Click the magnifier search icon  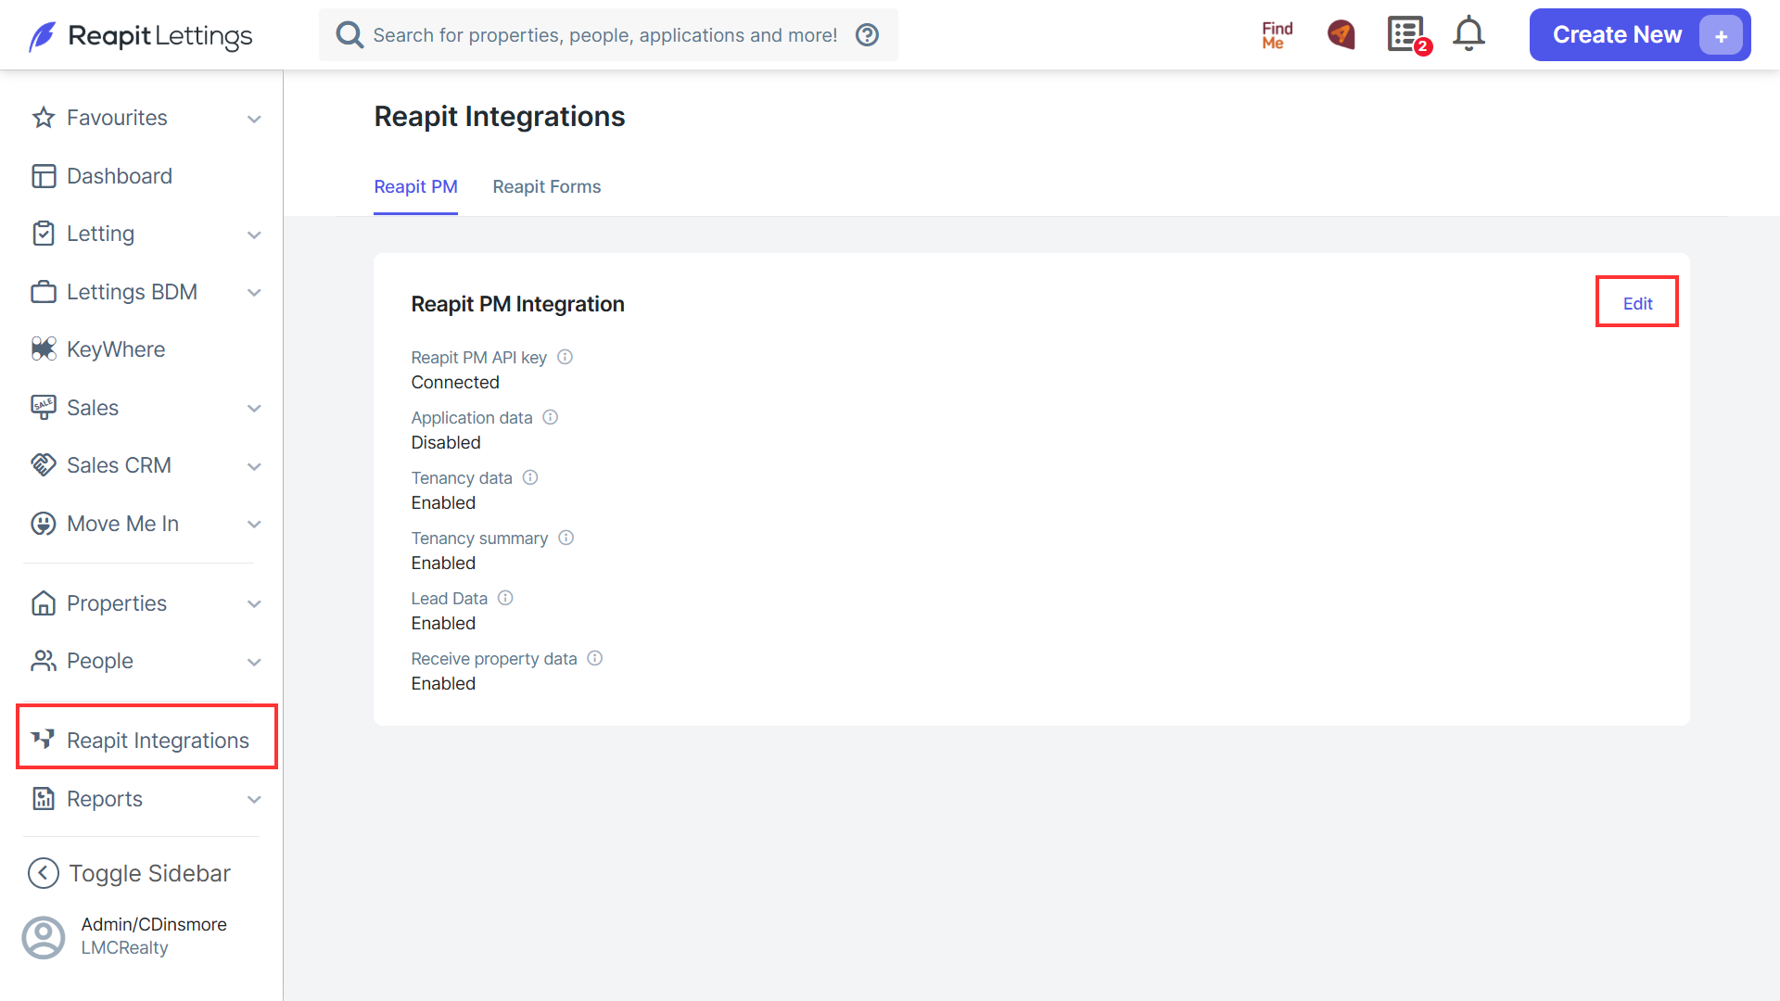click(x=350, y=35)
